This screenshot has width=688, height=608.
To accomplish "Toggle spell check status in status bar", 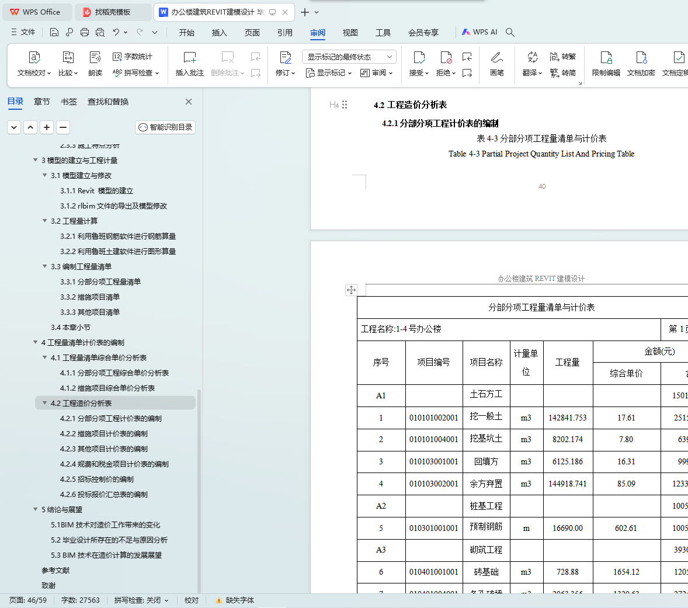I will [x=141, y=600].
